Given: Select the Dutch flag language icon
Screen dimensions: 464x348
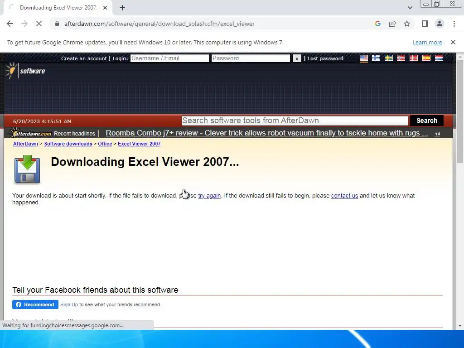Looking at the screenshot, I should tap(439, 58).
